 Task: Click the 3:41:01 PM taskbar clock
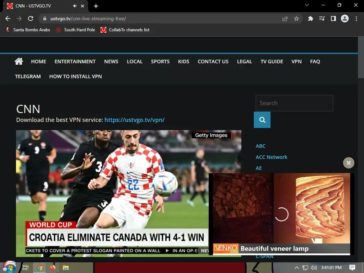tap(331, 268)
